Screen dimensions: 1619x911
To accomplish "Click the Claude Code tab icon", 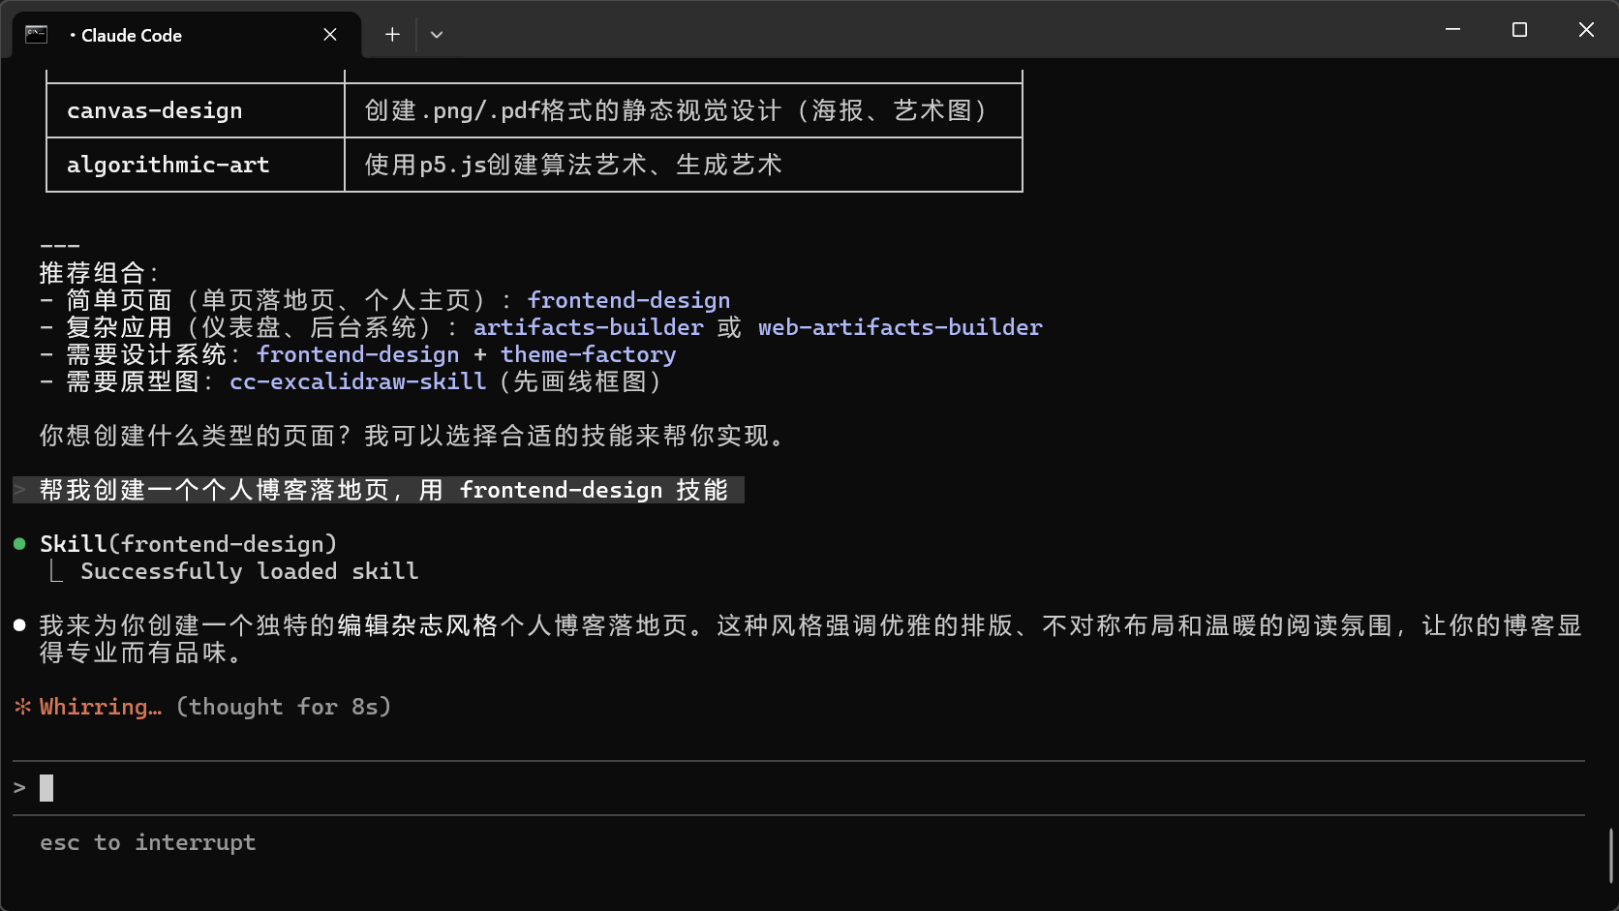I will 34,33.
